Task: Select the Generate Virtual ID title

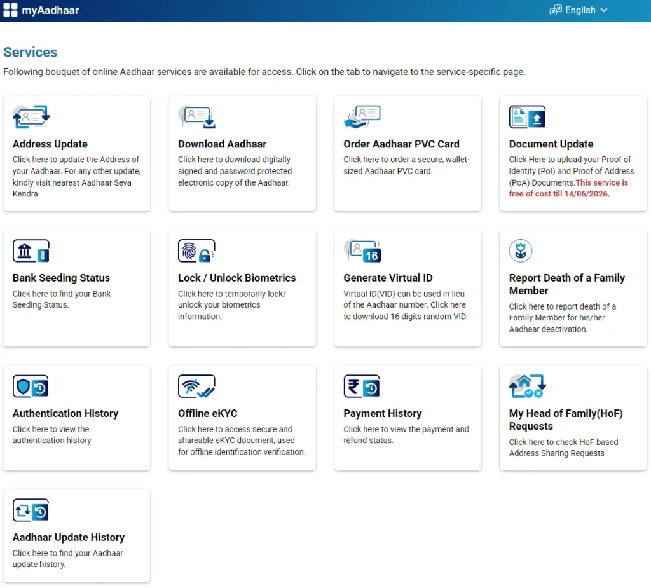Action: click(x=388, y=278)
